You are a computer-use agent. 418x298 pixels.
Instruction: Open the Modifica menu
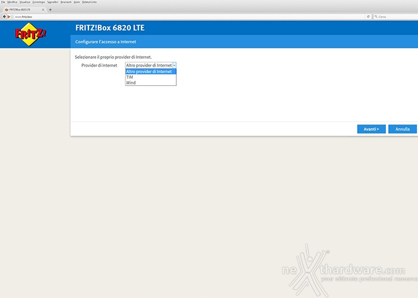pos(13,2)
